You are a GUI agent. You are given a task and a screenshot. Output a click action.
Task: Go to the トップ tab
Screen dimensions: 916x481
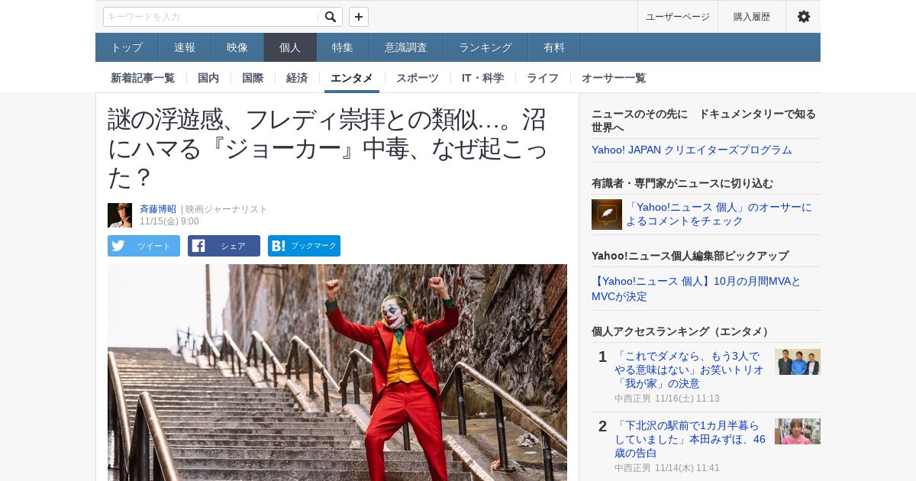(x=127, y=47)
